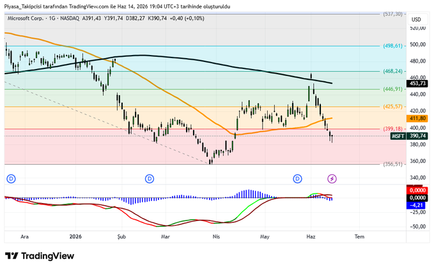Click the Nis month label on time axis
Viewport: 434px width, 269px height.
click(216, 236)
